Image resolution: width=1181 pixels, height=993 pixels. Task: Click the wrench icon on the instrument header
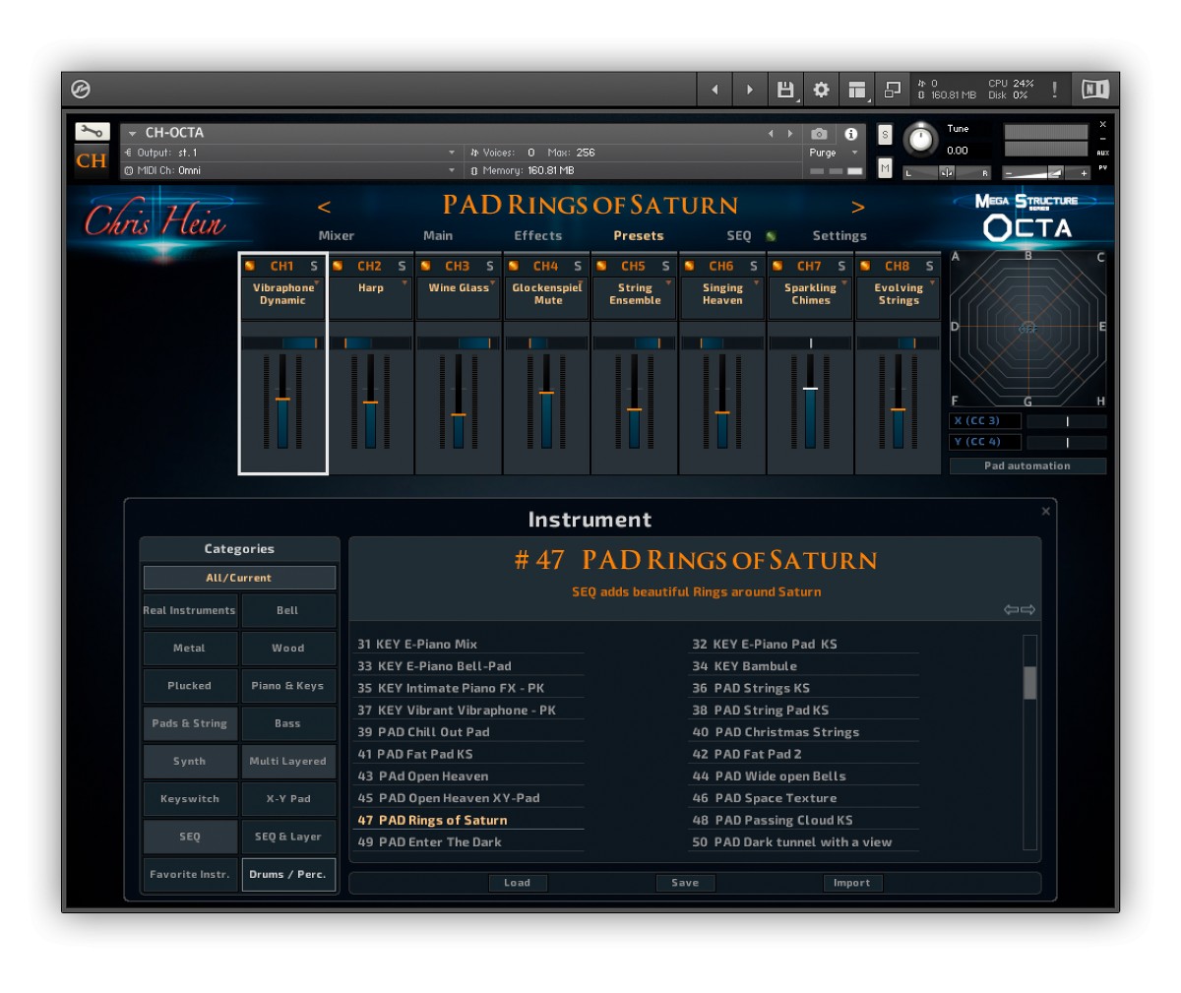coord(93,131)
